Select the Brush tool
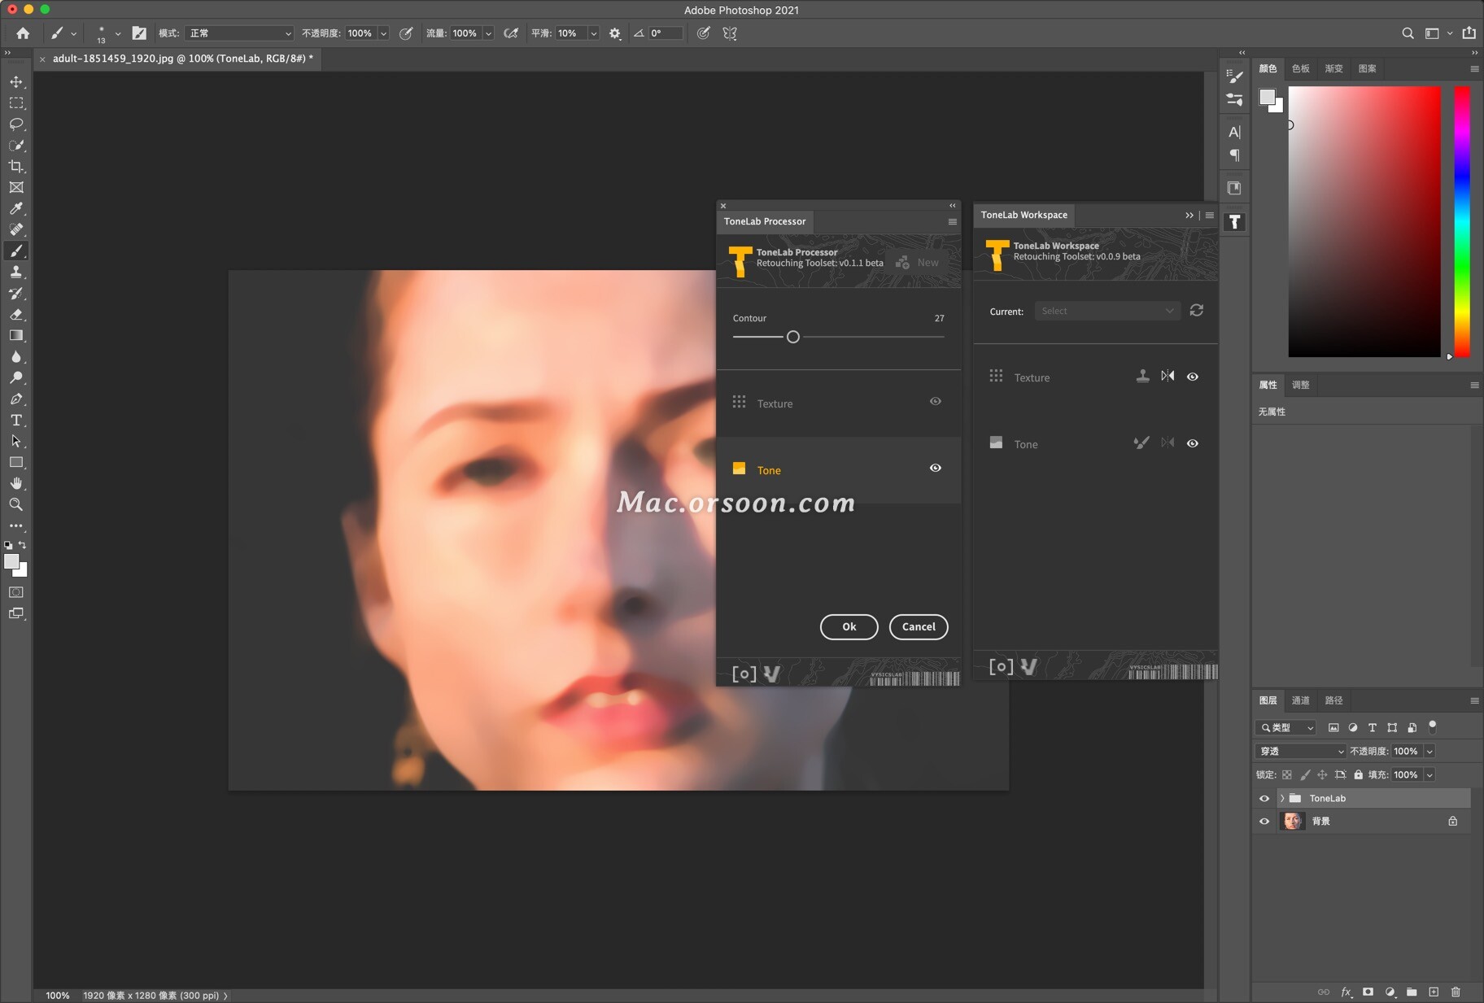The height and width of the screenshot is (1003, 1484). 16,251
